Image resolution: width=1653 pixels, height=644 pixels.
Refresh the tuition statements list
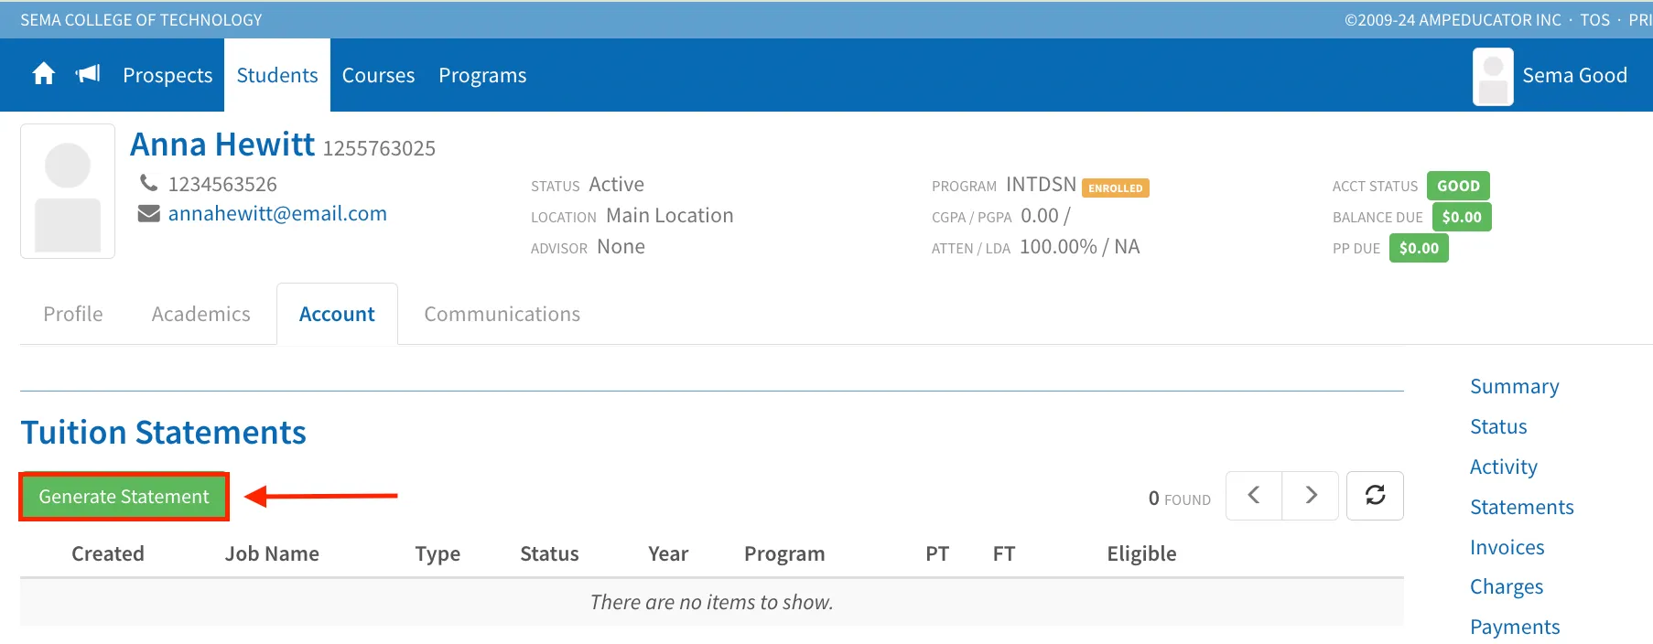[1375, 496]
